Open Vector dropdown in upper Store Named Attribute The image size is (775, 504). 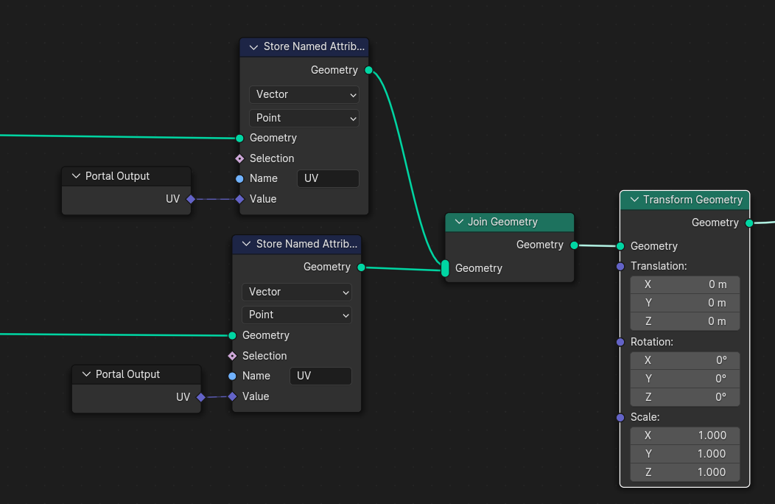(304, 94)
